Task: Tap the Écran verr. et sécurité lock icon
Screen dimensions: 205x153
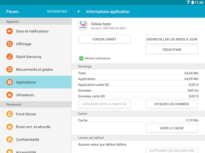Action: pyautogui.click(x=10, y=127)
